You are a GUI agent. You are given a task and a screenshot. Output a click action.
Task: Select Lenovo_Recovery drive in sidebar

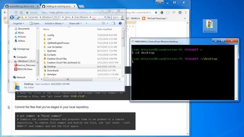click(25, 65)
